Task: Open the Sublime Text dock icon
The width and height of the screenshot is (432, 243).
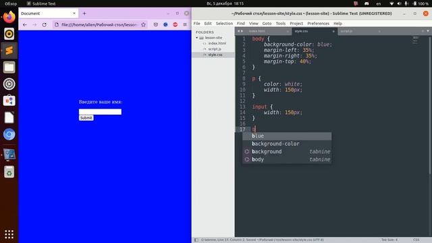Action: click(x=9, y=51)
